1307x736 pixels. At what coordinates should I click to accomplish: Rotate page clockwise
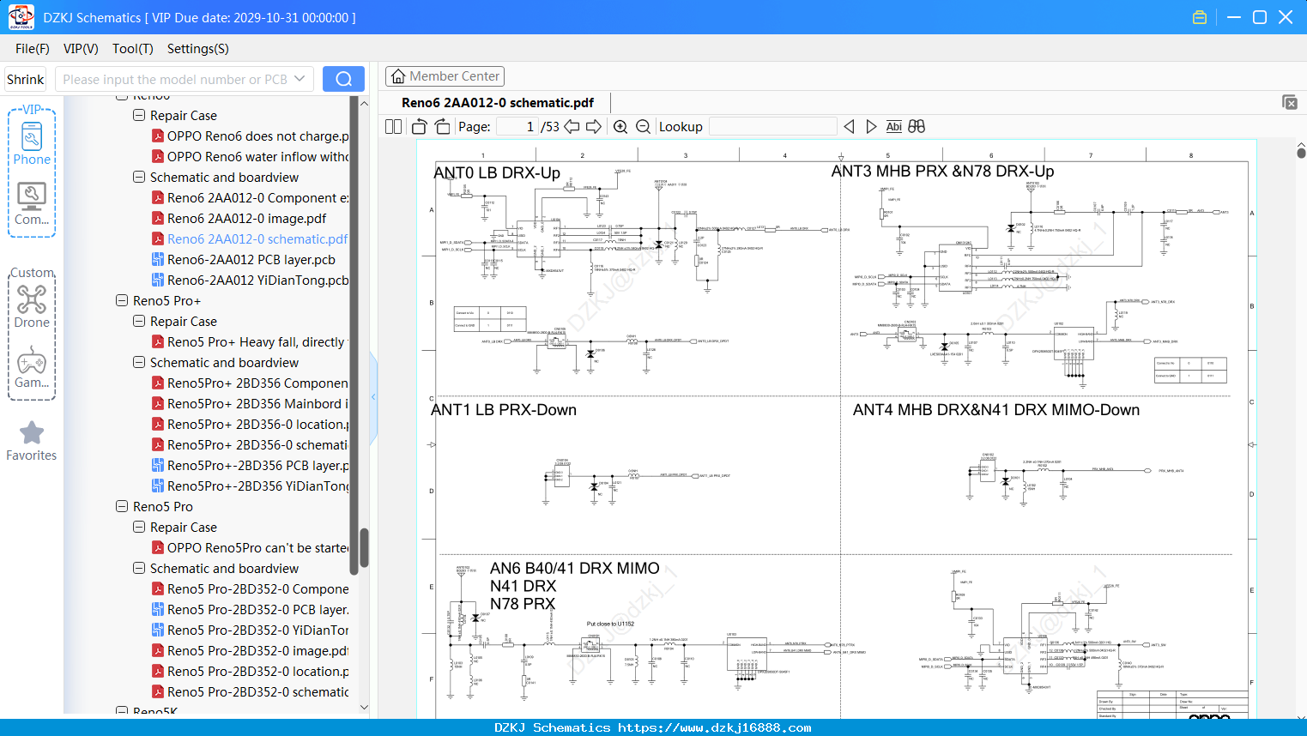442,126
